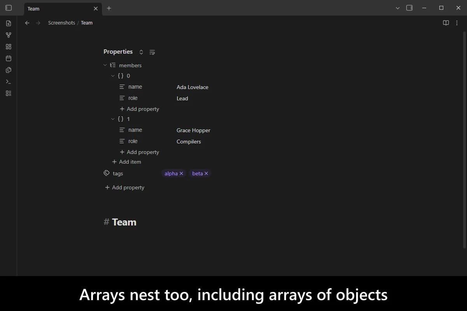
Task: Edit the Compilers role value
Action: (189, 142)
